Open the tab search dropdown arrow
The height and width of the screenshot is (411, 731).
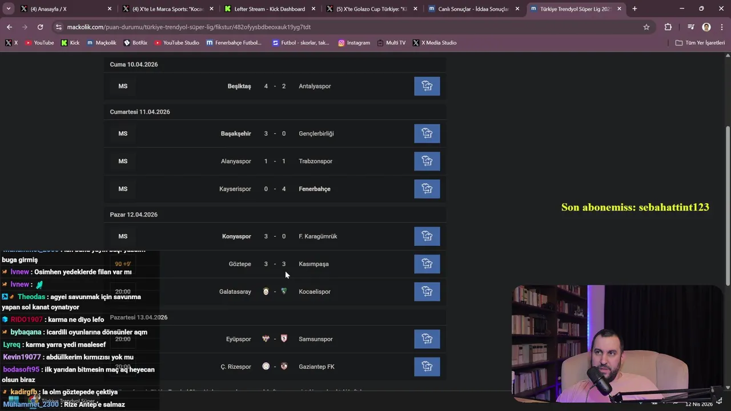point(9,9)
